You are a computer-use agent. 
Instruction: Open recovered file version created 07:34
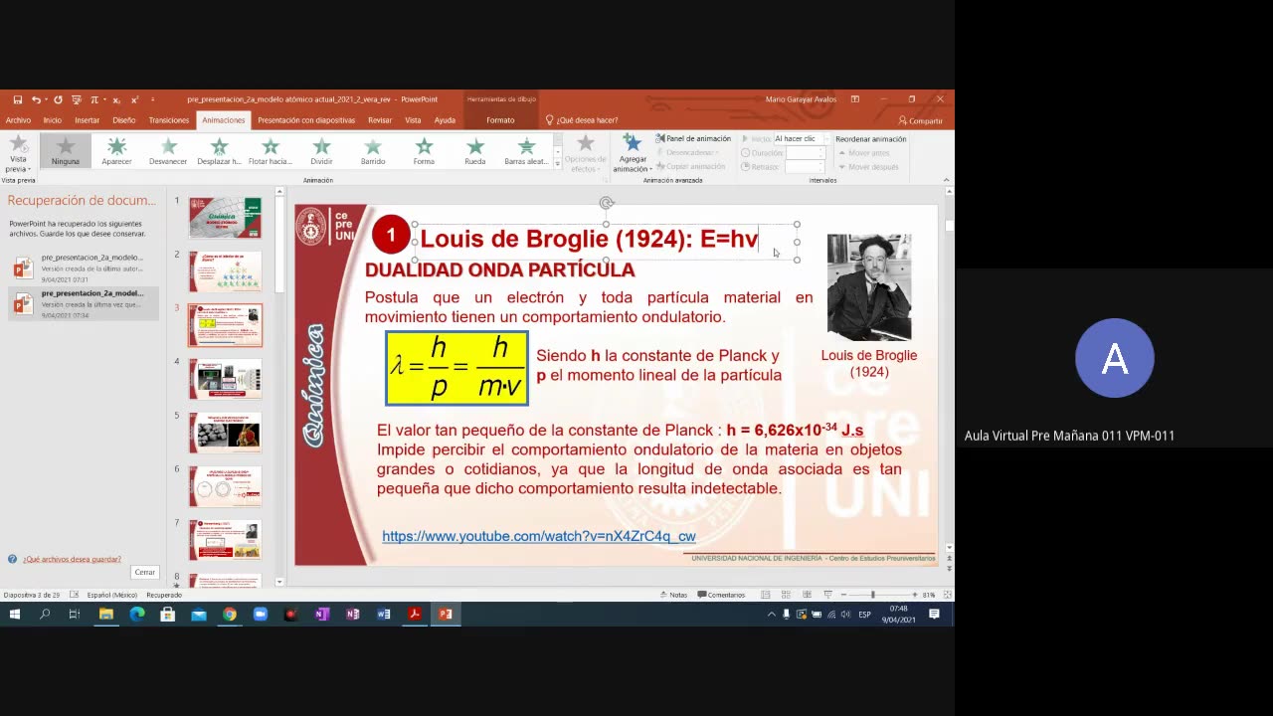[83, 303]
